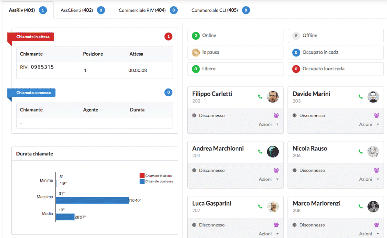Open the Commerciale CLI (405) tab
This screenshot has width=387, height=238.
[221, 10]
